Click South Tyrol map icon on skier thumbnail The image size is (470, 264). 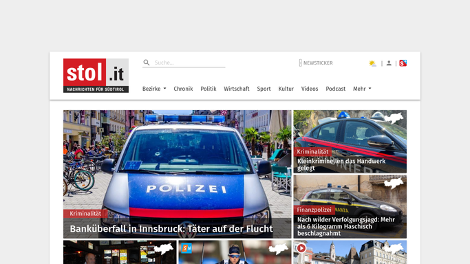tap(279, 248)
